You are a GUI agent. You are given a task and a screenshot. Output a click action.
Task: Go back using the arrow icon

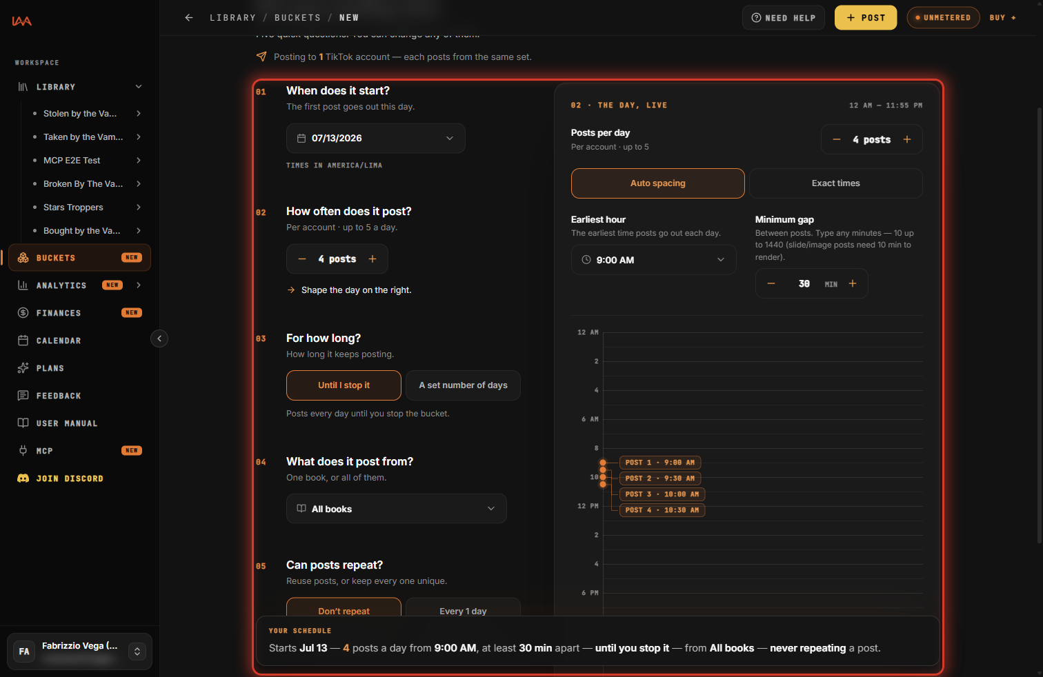[x=189, y=18]
